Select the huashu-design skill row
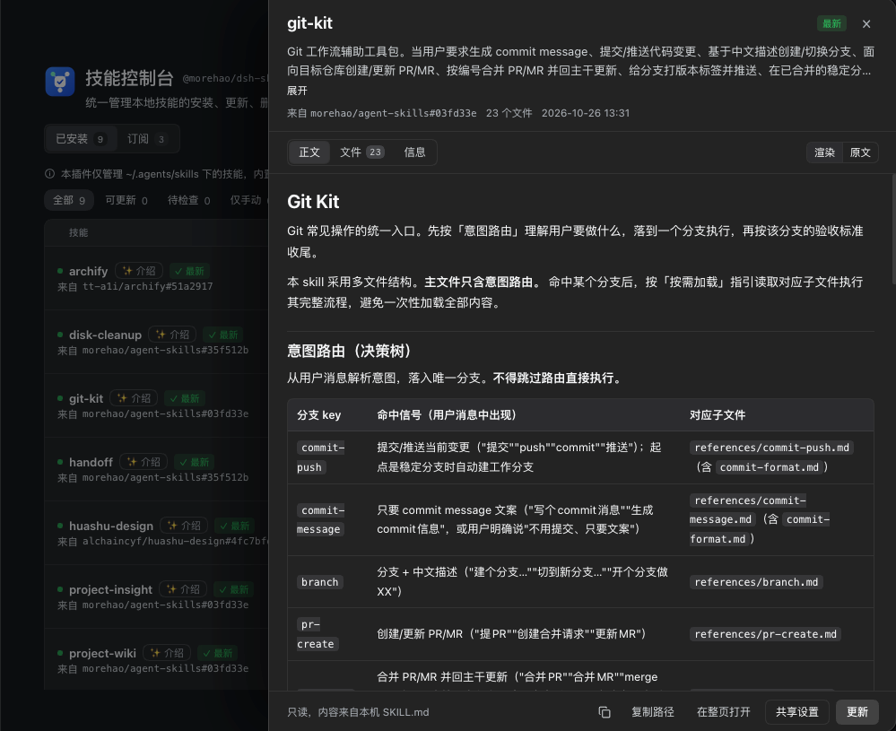 coord(157,534)
